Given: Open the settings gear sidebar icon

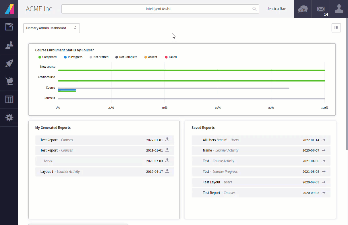Looking at the screenshot, I should pyautogui.click(x=9, y=117).
